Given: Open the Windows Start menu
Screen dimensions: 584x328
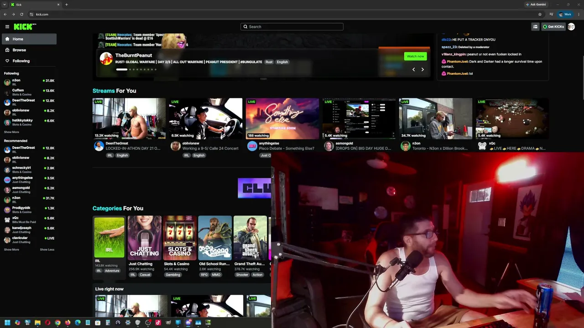Looking at the screenshot, I should coord(7,323).
